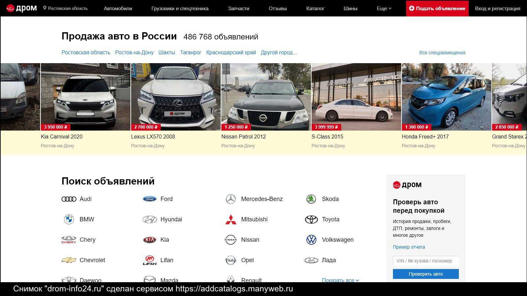The height and width of the screenshot is (296, 527).
Task: Expand the Еще menu dropdown
Action: point(384,9)
